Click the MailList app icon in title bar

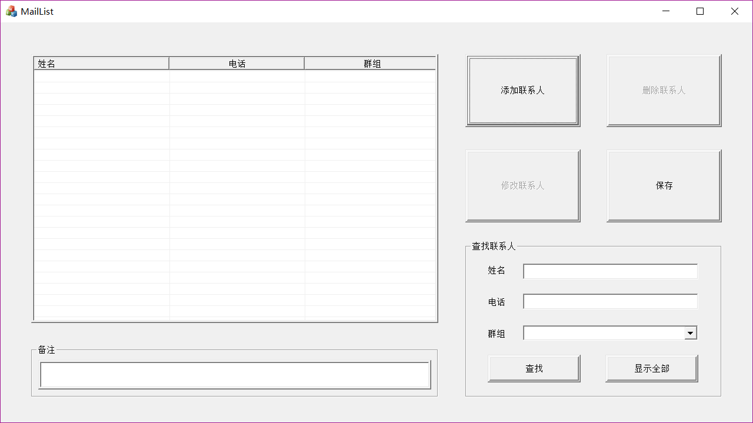point(11,11)
